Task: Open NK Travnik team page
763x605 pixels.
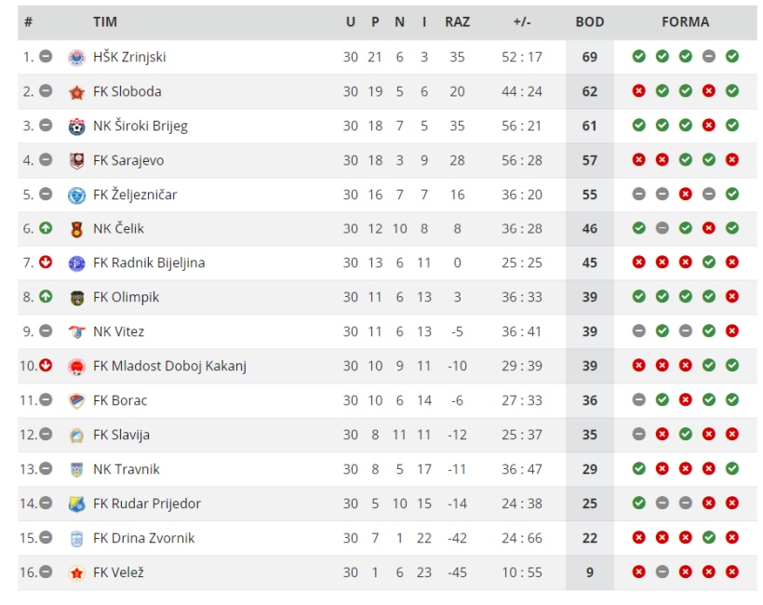Action: [126, 469]
